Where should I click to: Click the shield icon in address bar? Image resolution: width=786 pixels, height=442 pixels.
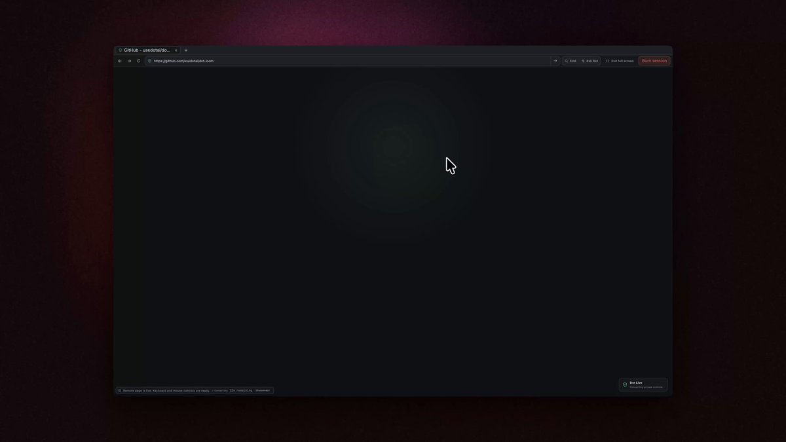[x=150, y=61]
